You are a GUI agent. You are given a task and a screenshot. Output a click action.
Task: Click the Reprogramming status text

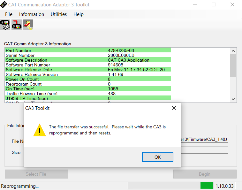click(20, 186)
